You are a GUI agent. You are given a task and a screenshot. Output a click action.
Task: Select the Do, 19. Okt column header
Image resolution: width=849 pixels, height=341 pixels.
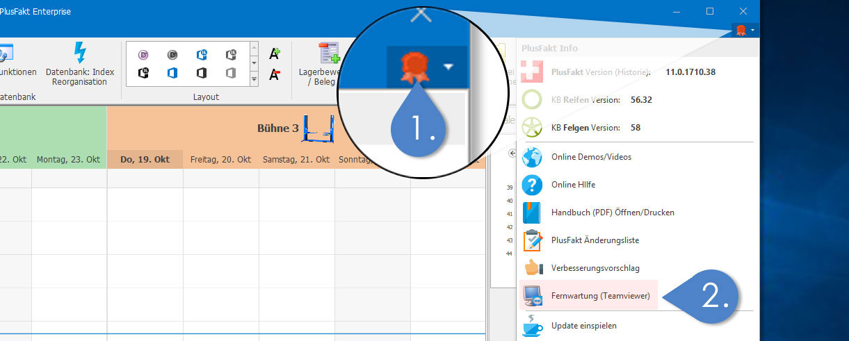tap(145, 159)
